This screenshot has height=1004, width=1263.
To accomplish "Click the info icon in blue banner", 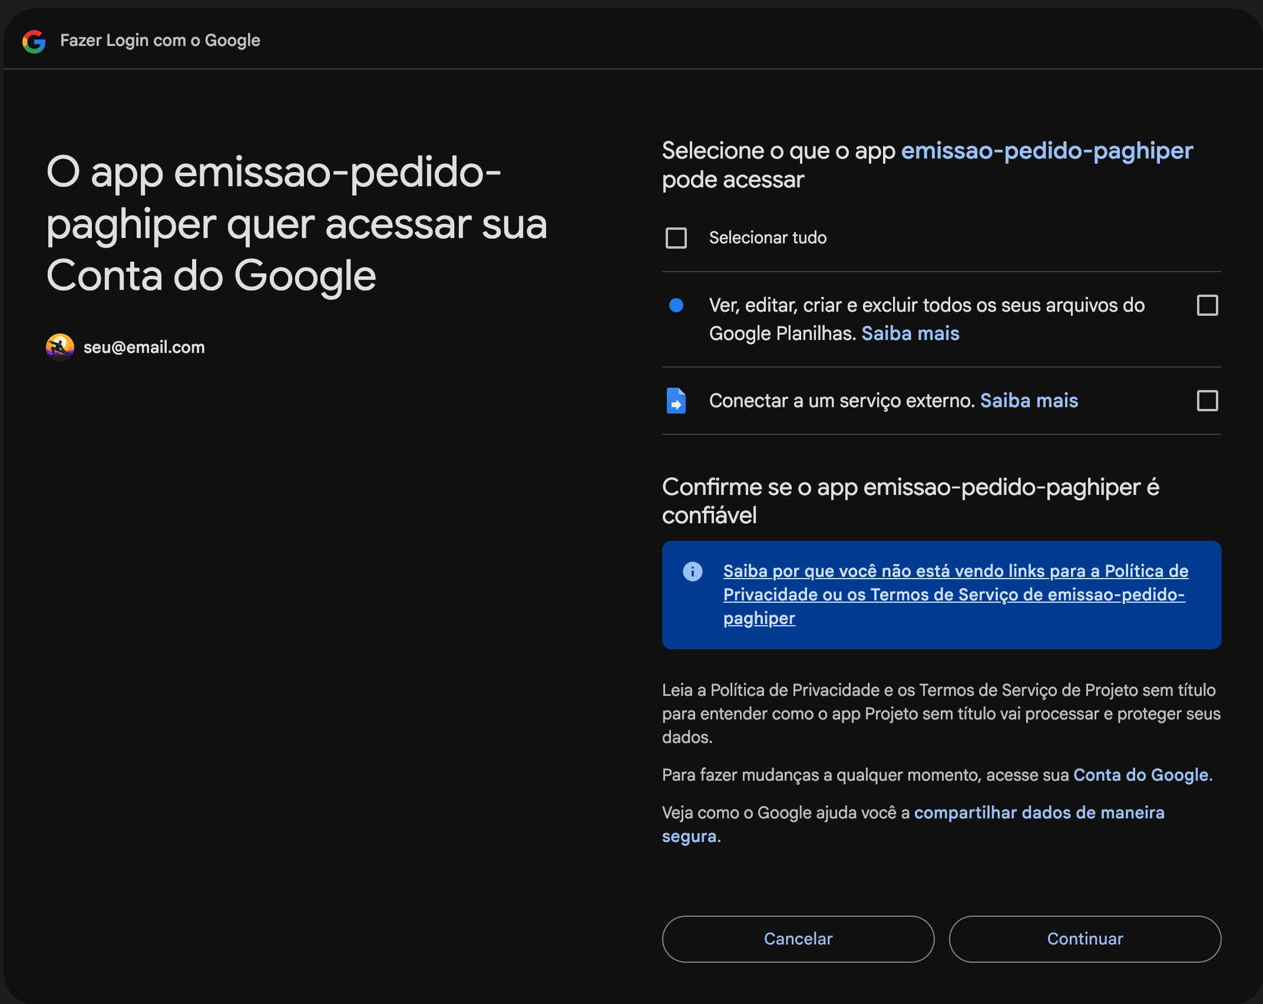I will pyautogui.click(x=693, y=572).
